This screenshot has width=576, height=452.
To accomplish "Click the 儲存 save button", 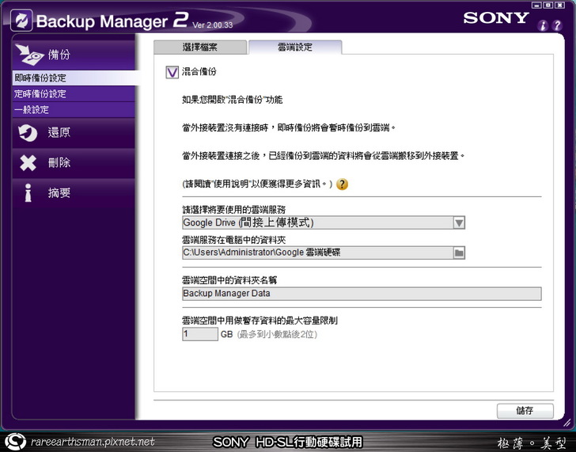I will 525,410.
